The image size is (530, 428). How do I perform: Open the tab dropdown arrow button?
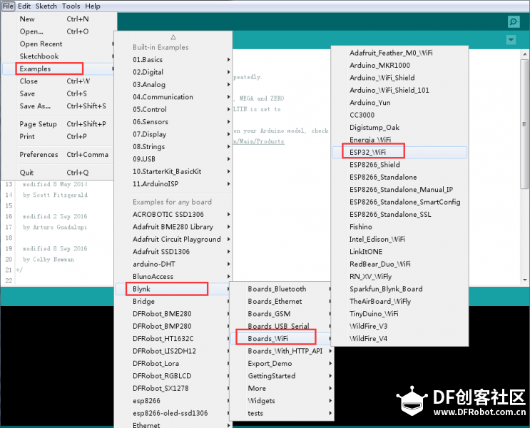[x=511, y=40]
